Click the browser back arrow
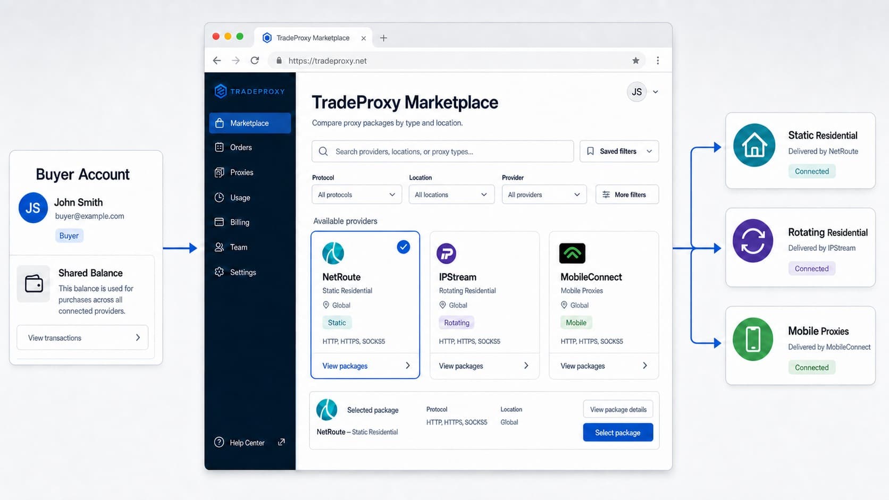Screen dimensions: 889x500 (217, 61)
